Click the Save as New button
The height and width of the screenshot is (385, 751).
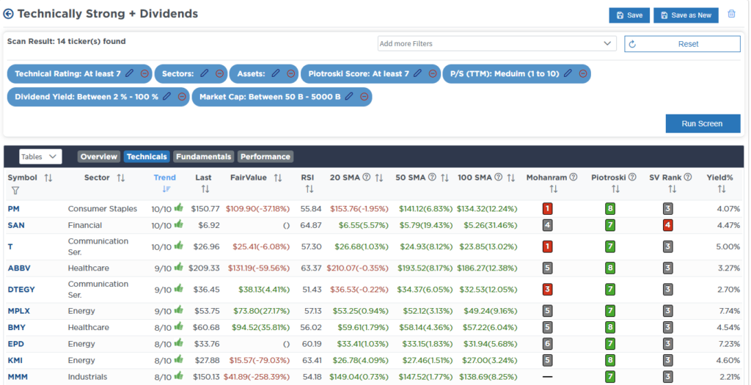pyautogui.click(x=686, y=15)
